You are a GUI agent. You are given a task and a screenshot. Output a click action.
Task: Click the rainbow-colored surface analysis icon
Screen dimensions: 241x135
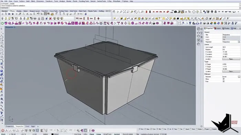211,23
